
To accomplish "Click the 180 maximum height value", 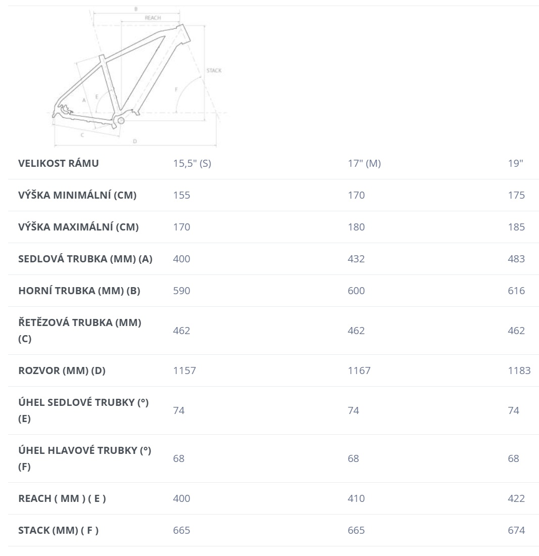I will point(356,227).
